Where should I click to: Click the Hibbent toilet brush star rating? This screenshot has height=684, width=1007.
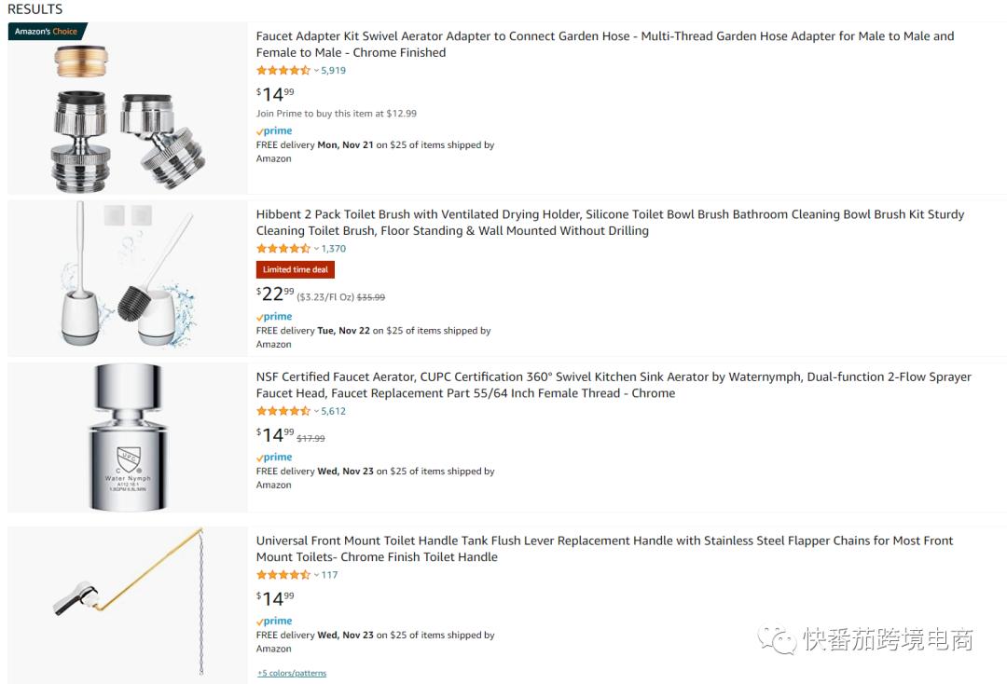tap(283, 249)
